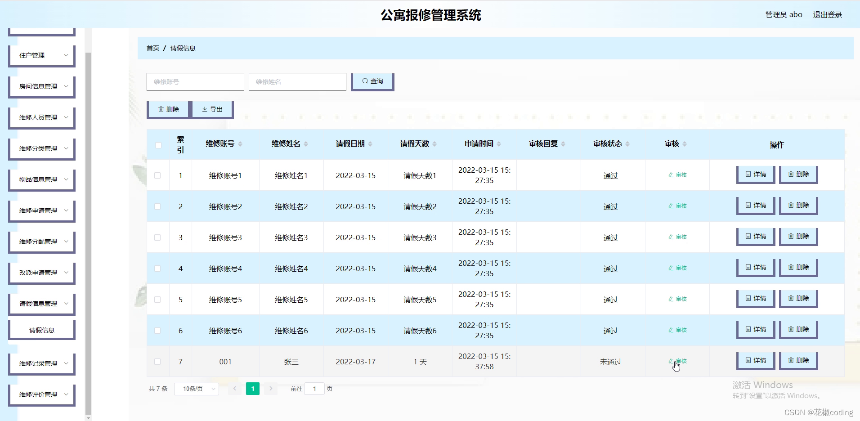Collapse the 请假信息管理 sidebar menu
The image size is (860, 421).
coord(42,304)
